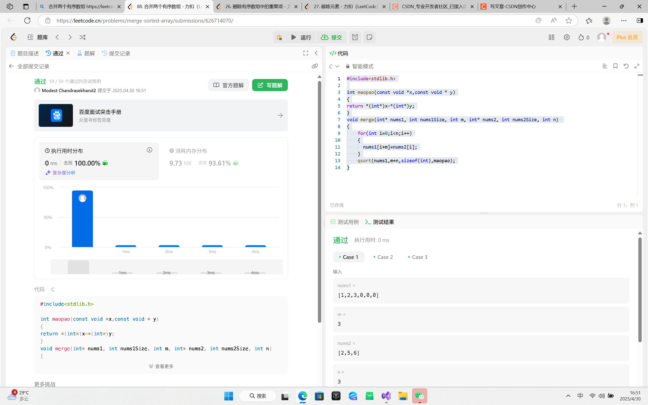Open the timer alarm clock icon
Screen dimensions: 648x405
pyautogui.click(x=355, y=37)
